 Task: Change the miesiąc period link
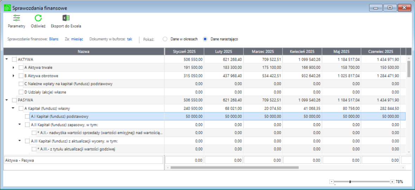77,39
